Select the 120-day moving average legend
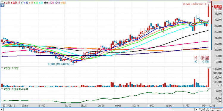This screenshot has width=223, height=111. click(x=51, y=3)
